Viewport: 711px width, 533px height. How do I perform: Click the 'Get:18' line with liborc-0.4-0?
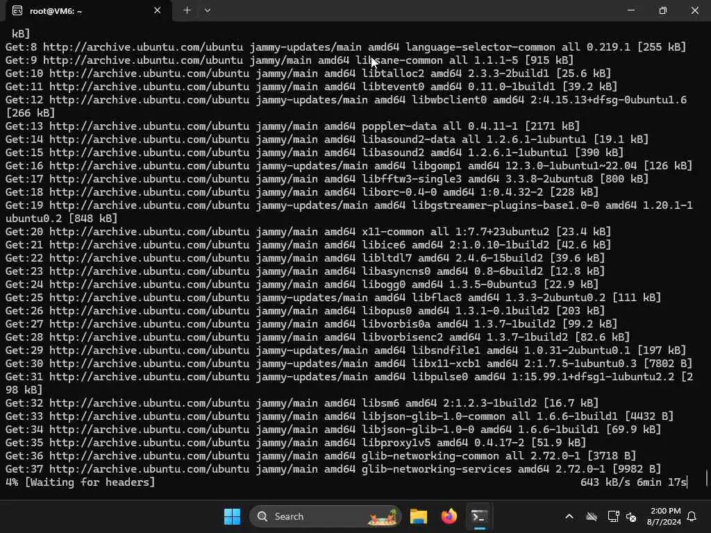(302, 192)
